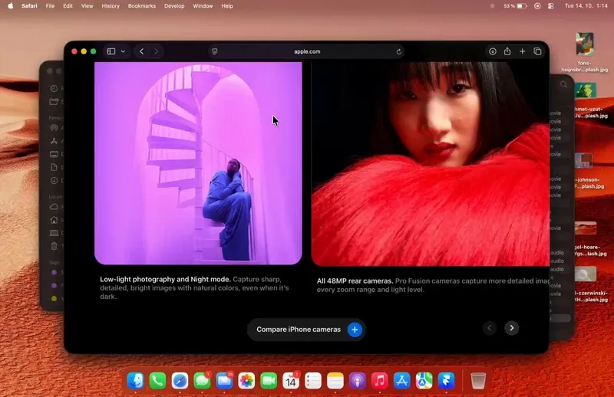
Task: Click the All 48MP rear cameras caption
Action: (x=433, y=285)
